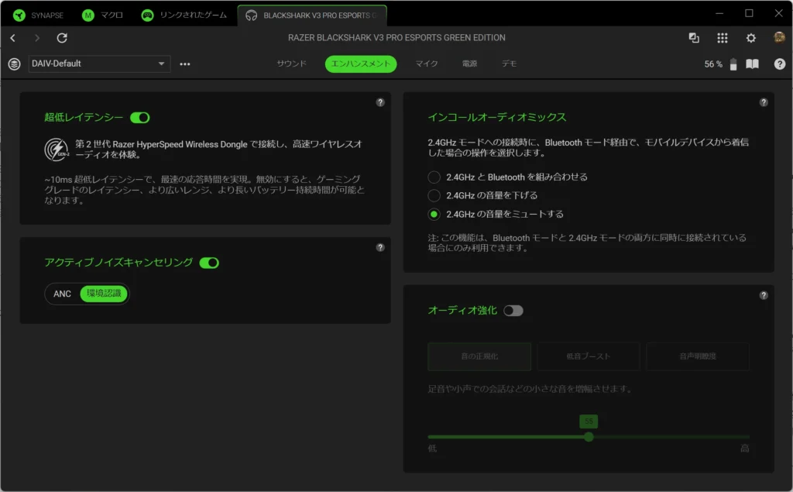Turn off the アクティブノイズキャンセリング switch
This screenshot has height=492, width=793.
coord(209,263)
